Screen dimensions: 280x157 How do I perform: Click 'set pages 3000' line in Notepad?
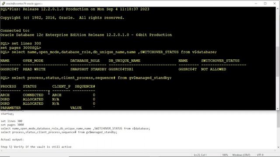(x=12, y=125)
